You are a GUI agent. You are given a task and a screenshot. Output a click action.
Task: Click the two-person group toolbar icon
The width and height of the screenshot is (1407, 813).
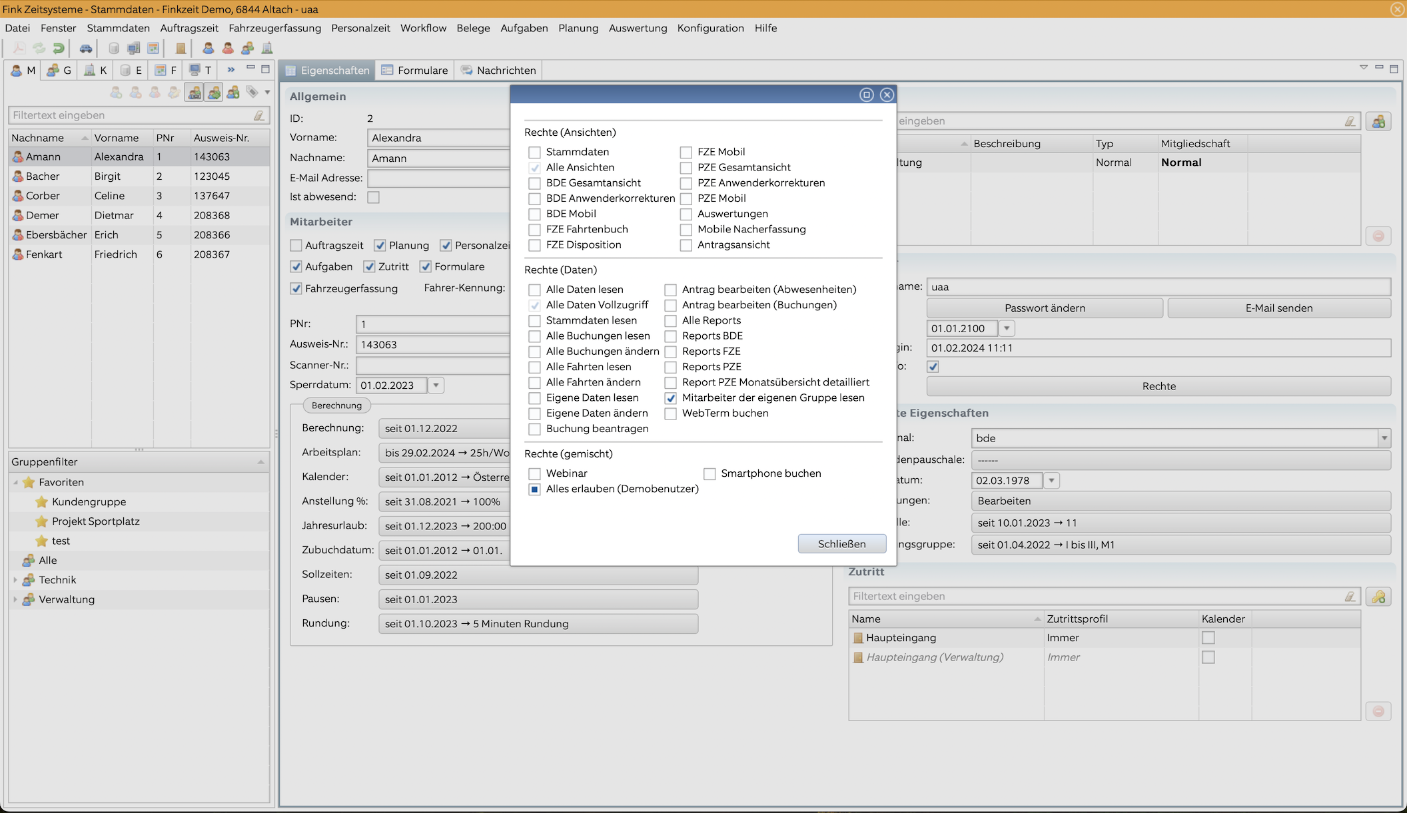pyautogui.click(x=248, y=48)
